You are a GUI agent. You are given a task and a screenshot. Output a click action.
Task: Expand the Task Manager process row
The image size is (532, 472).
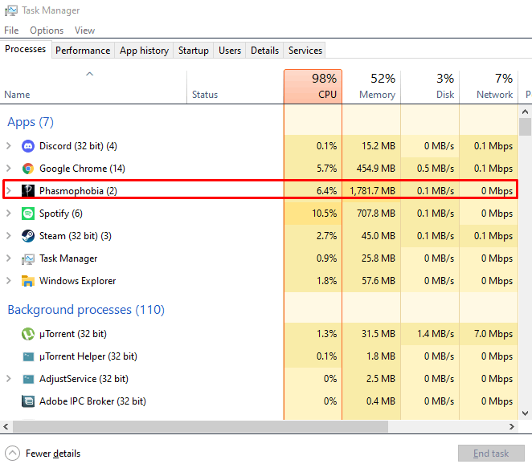point(9,258)
